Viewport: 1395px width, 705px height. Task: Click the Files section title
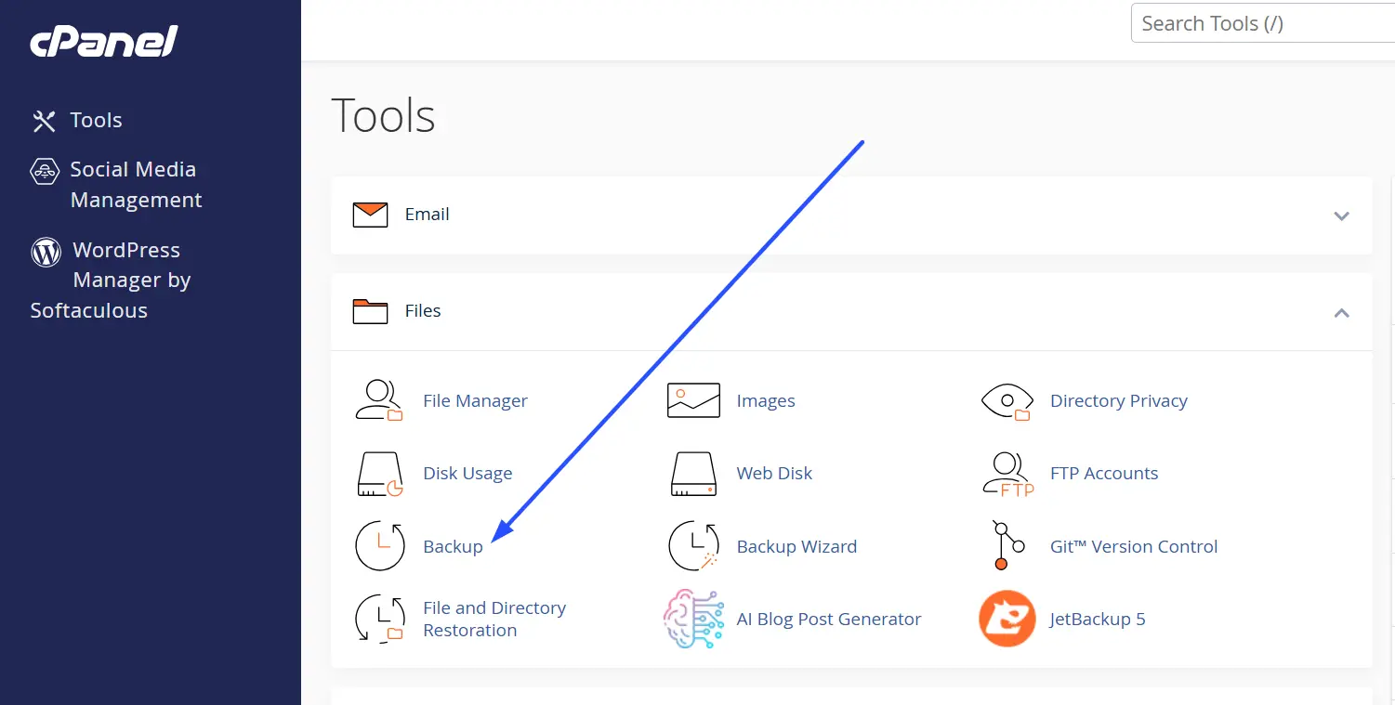[x=423, y=311]
